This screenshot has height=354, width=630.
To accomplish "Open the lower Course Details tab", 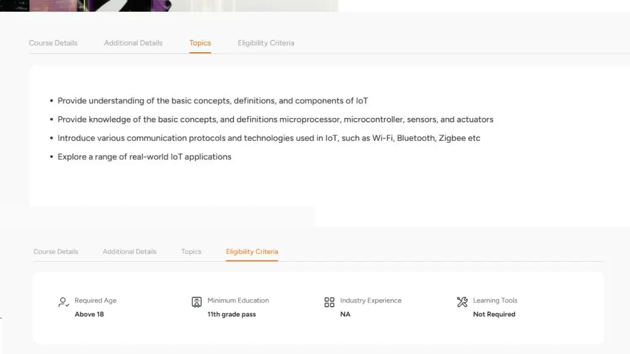I will (56, 251).
